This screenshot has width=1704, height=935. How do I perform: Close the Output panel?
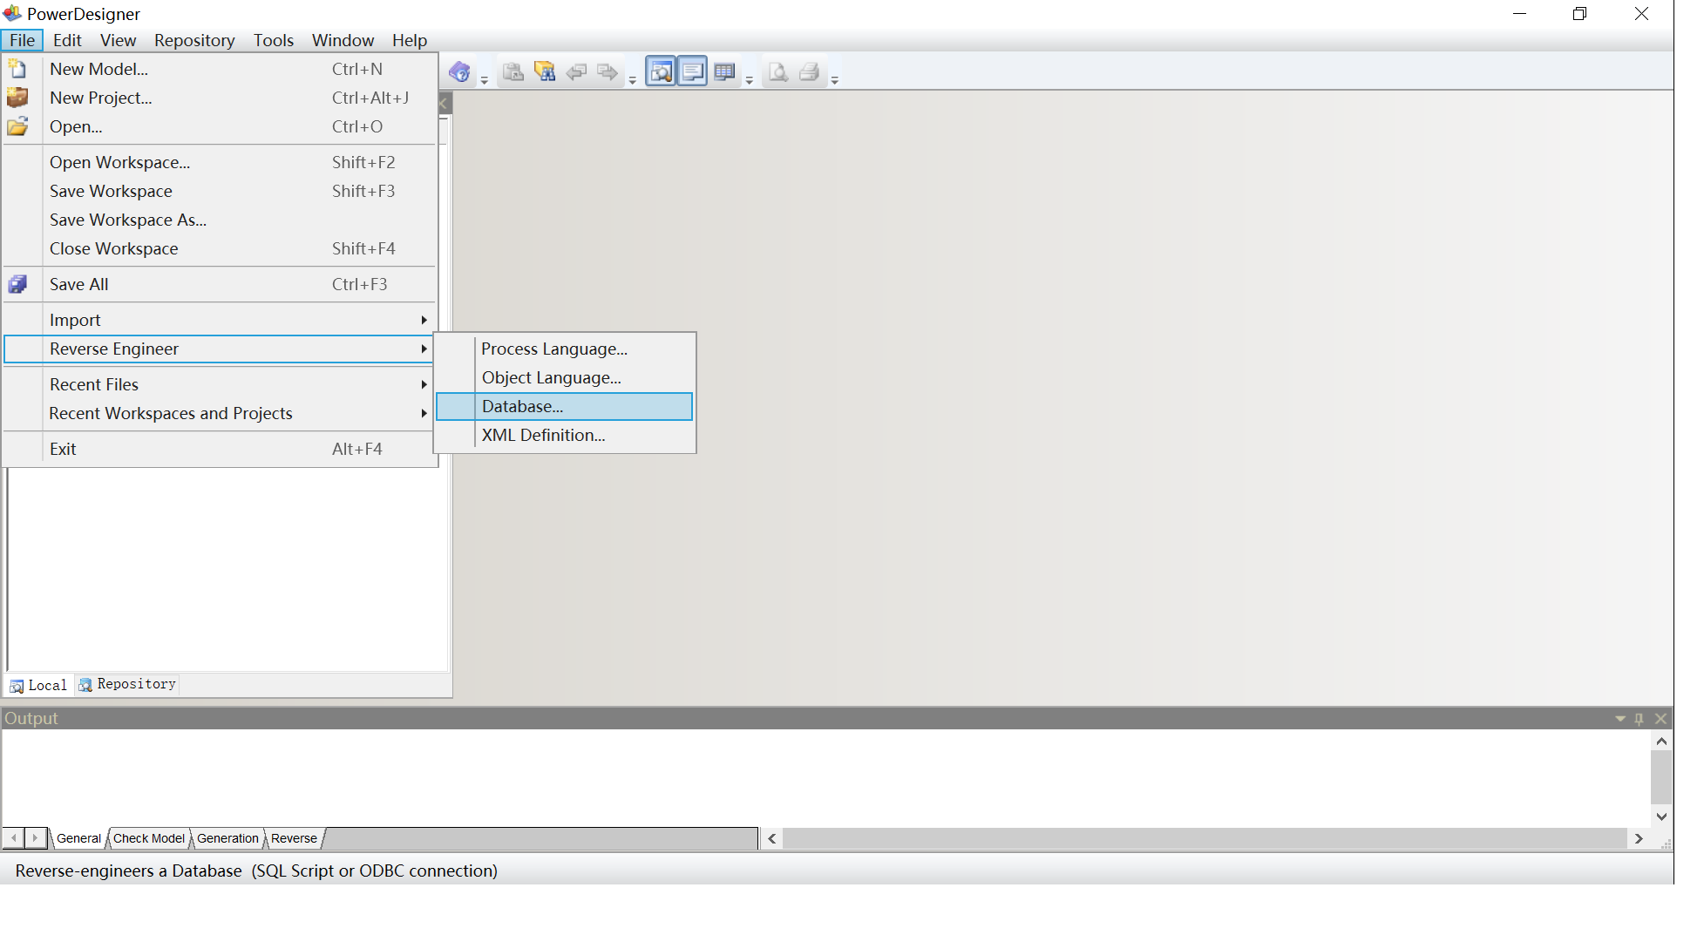pos(1660,719)
